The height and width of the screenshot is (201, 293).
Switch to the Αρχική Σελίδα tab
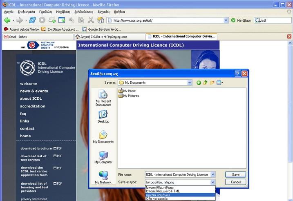click(110, 37)
